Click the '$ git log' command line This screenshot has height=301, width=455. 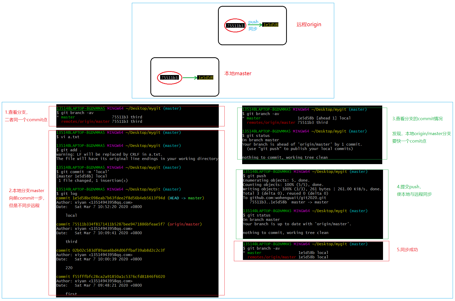pyautogui.click(x=67, y=194)
